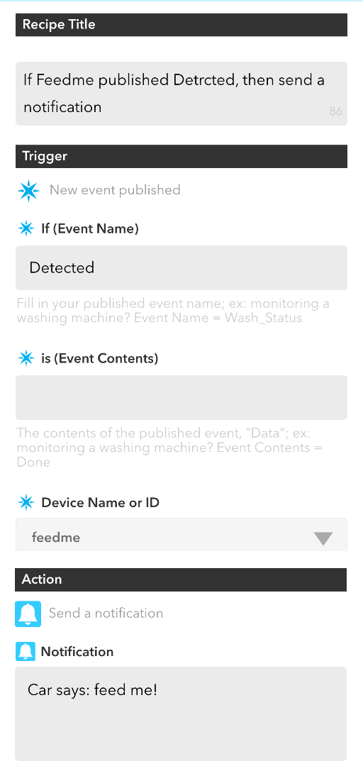Click the bell icon beside Send a notification

click(28, 614)
